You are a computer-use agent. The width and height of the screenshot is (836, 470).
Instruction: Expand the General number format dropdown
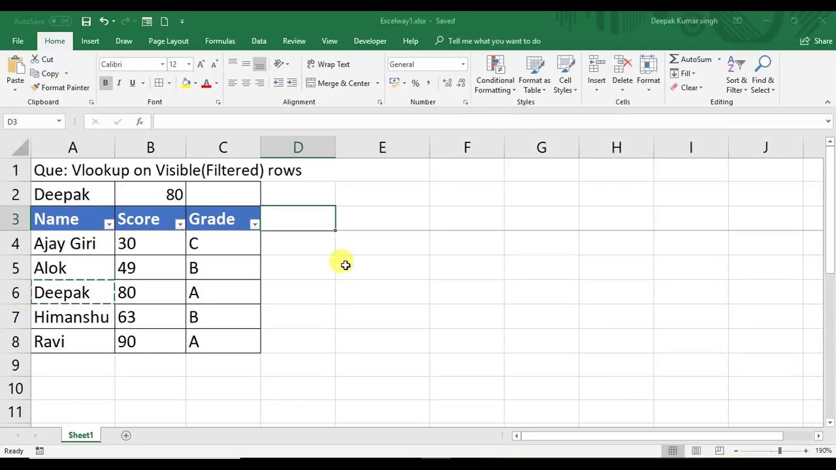tap(463, 64)
